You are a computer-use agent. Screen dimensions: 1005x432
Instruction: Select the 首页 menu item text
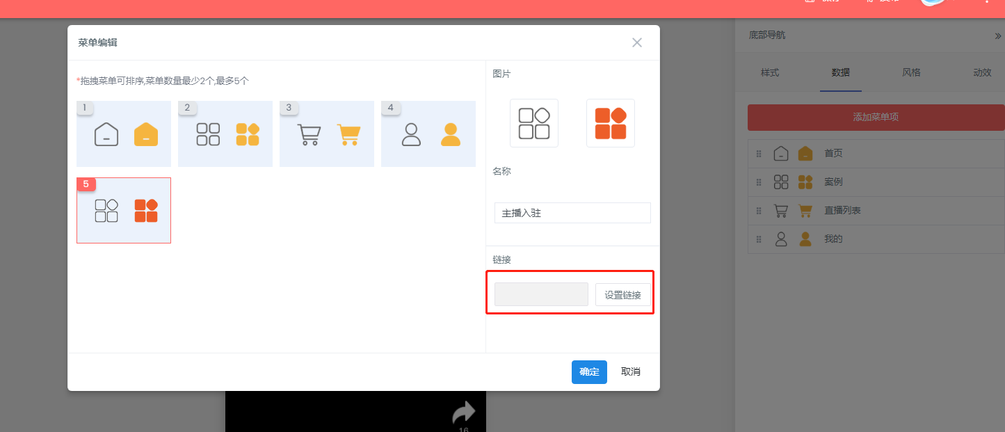(x=833, y=153)
